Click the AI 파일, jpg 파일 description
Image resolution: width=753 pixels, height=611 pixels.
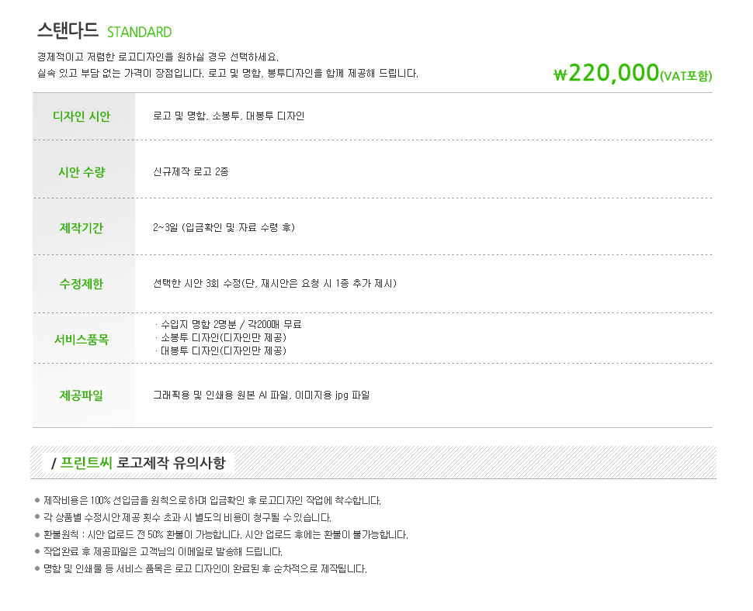(x=262, y=395)
